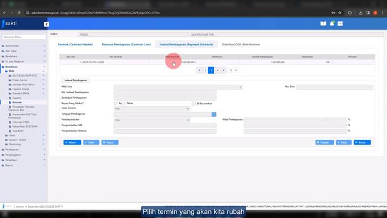Go to the last page of the table
The height and width of the screenshot is (218, 387).
coord(223,70)
